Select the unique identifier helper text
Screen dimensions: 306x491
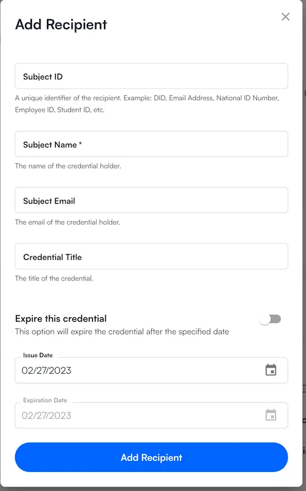[x=147, y=104]
